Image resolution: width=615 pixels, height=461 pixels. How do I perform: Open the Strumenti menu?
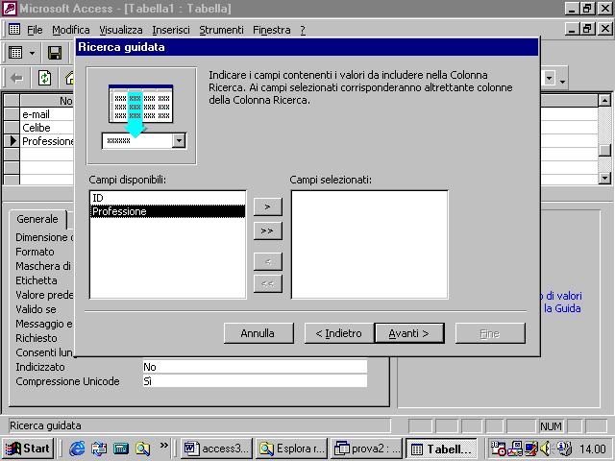click(221, 30)
